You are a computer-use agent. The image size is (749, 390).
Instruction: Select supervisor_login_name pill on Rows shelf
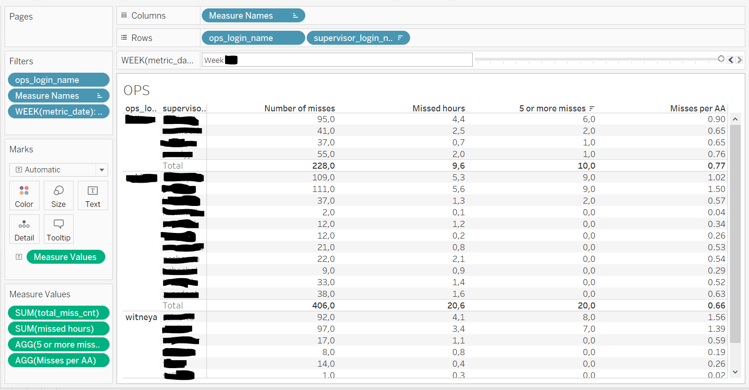tap(358, 38)
